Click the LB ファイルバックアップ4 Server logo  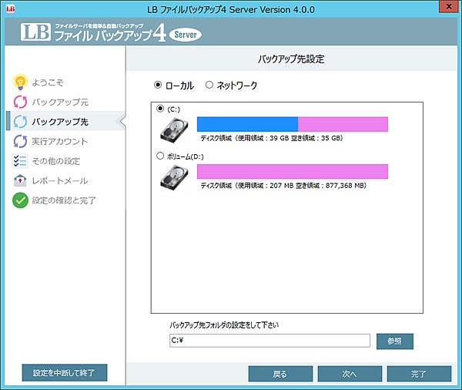pyautogui.click(x=111, y=32)
